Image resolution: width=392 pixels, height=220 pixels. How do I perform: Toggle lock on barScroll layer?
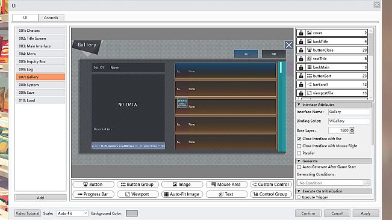[301, 84]
